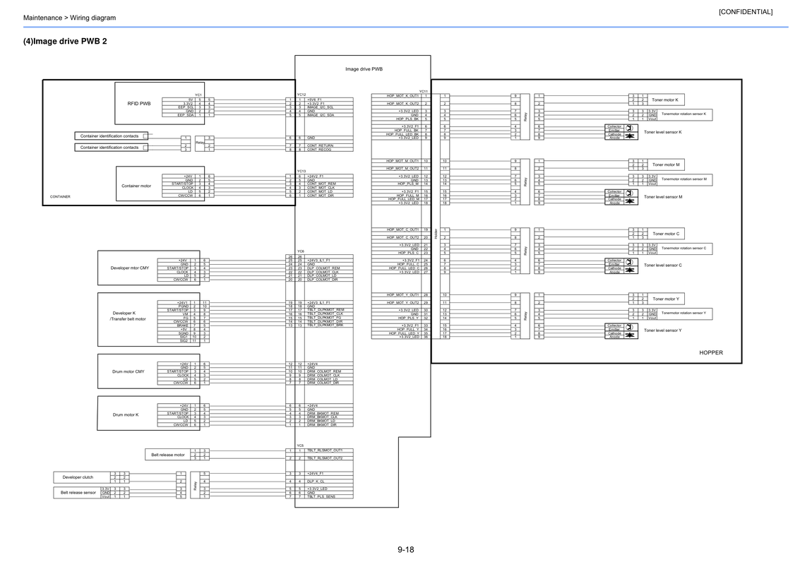Click signal name HOP_PLS_BK
812x574 pixels.
tap(408, 119)
